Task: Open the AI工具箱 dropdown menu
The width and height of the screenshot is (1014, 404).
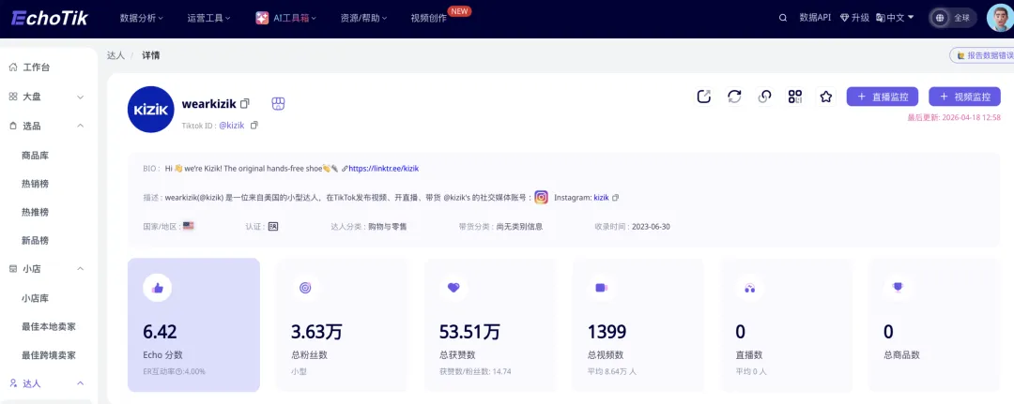Action: [285, 18]
